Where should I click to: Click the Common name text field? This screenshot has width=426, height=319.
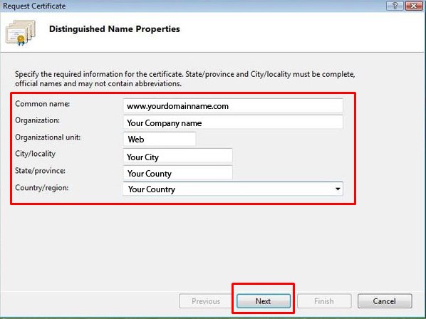tap(233, 105)
